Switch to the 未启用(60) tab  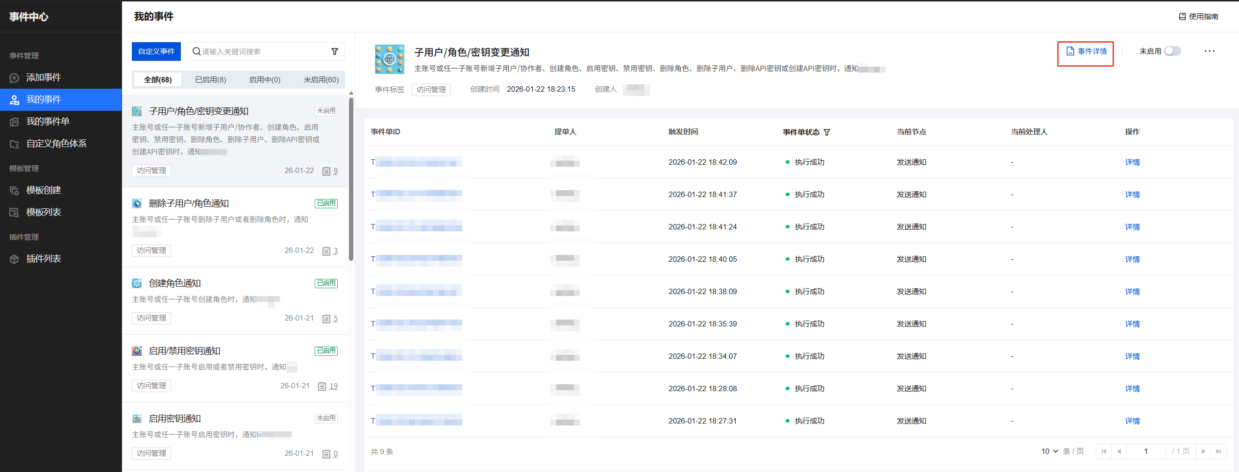(x=321, y=79)
